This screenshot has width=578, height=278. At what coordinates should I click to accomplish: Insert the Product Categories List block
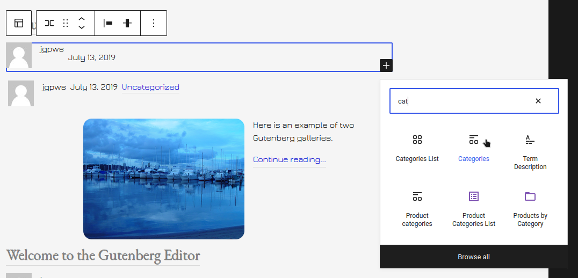[x=474, y=209]
